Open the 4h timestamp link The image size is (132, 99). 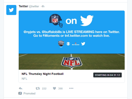click(43, 6)
